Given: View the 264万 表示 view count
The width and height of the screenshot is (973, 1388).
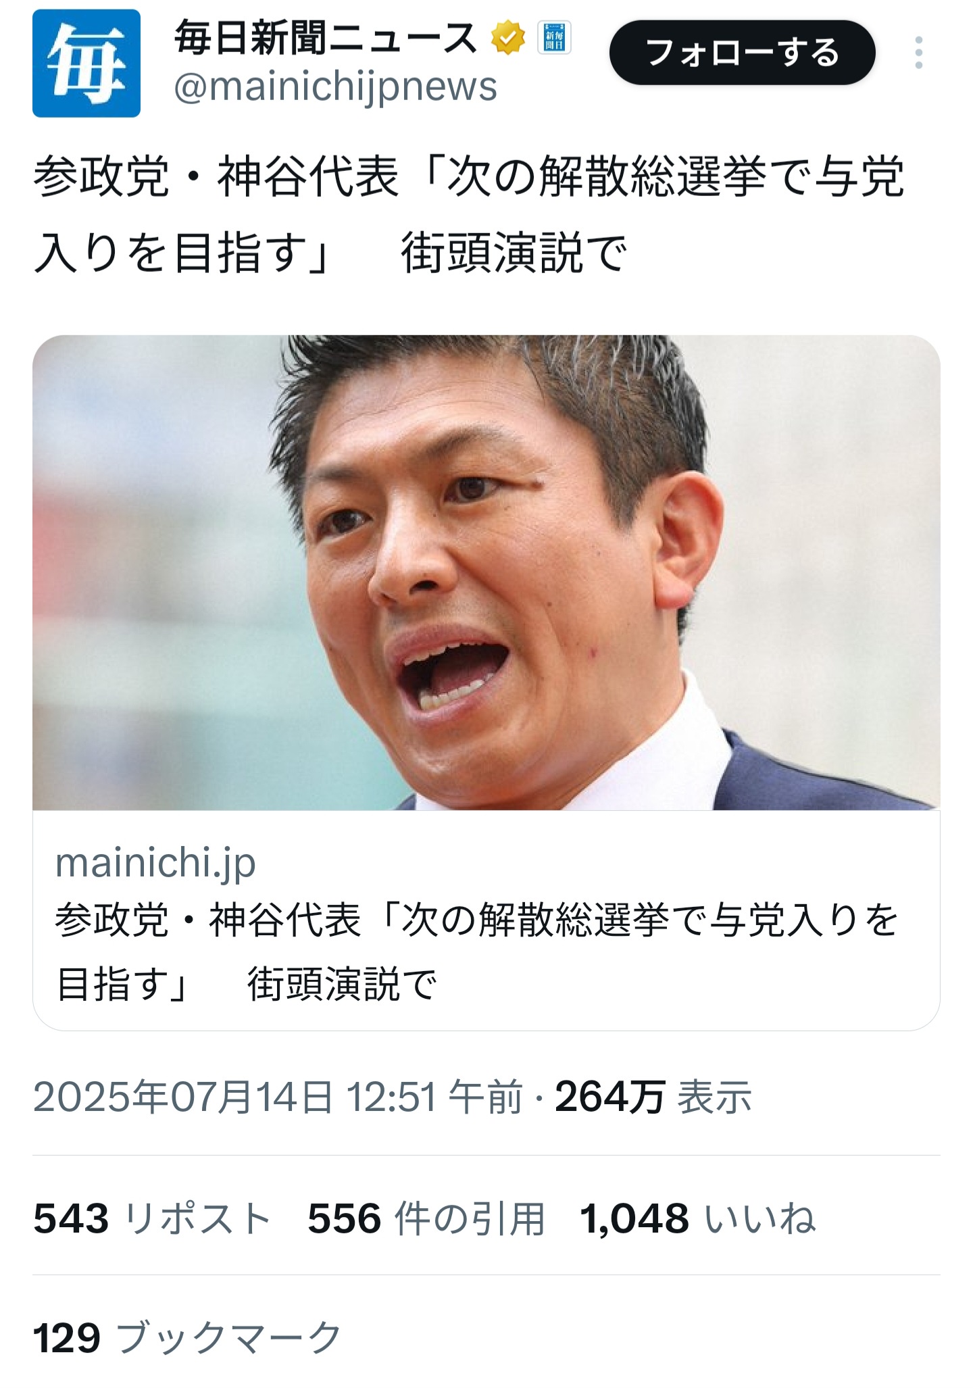Looking at the screenshot, I should pos(653,1096).
